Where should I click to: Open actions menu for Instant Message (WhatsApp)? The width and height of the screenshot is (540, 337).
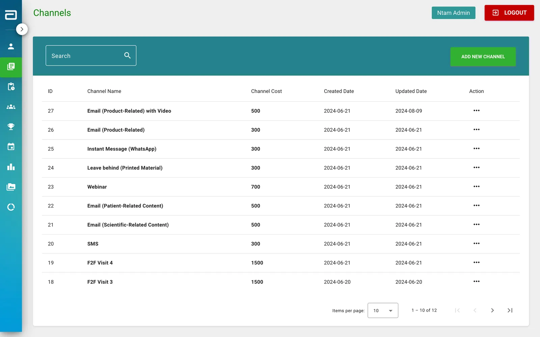tap(476, 149)
